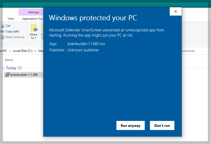Select the Manage contextual tab
The width and height of the screenshot is (211, 144).
(34, 12)
